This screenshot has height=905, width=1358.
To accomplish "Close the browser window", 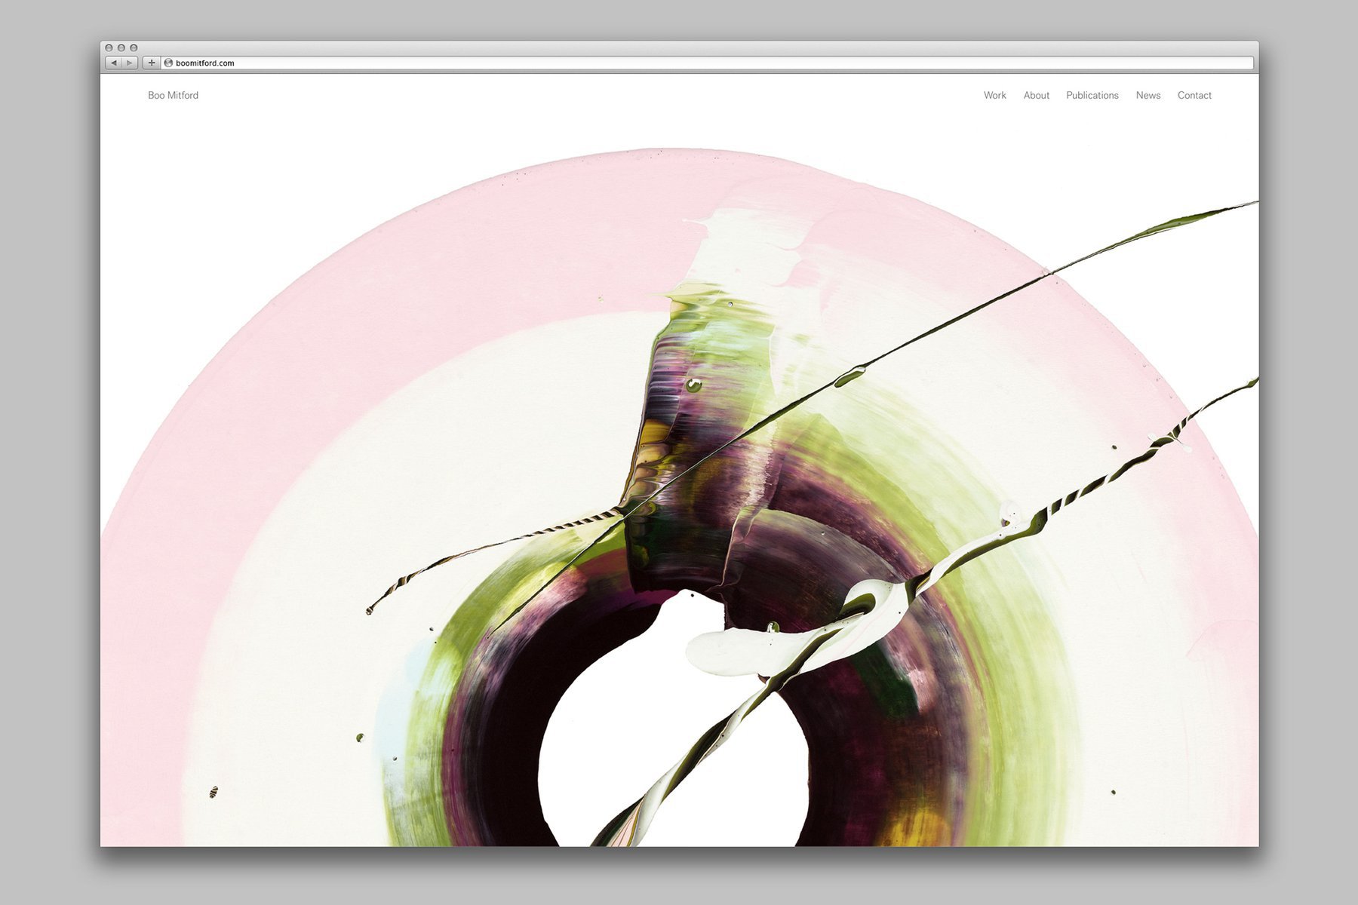I will (x=109, y=48).
